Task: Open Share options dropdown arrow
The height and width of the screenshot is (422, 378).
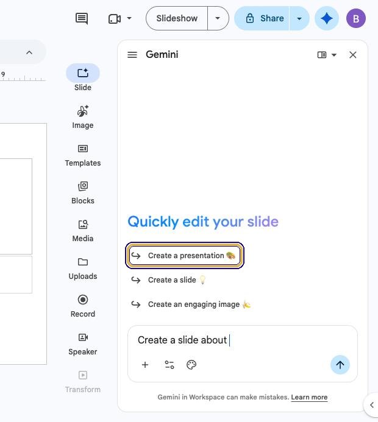Action: tap(299, 18)
